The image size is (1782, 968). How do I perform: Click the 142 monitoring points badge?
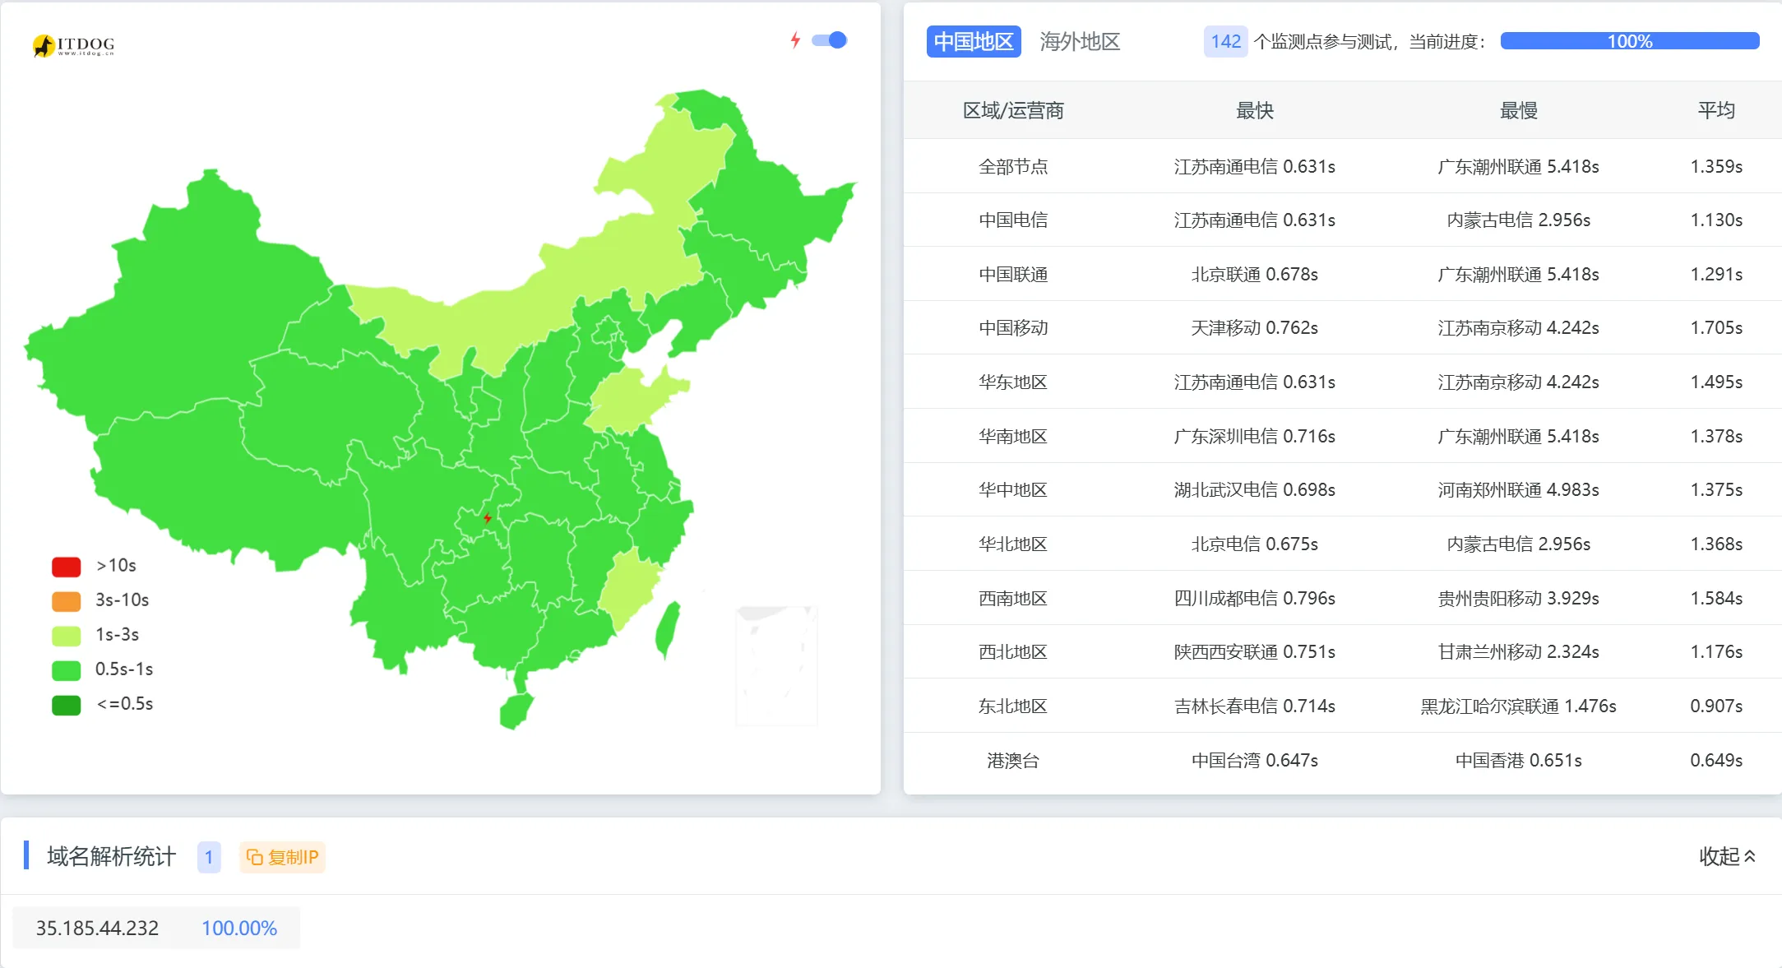[x=1224, y=41]
